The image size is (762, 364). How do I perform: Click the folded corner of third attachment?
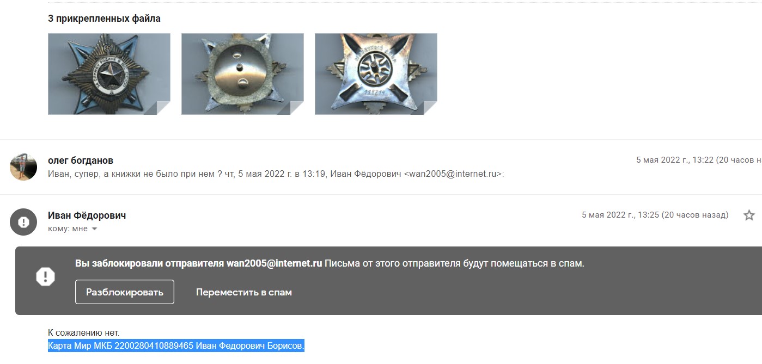430,108
